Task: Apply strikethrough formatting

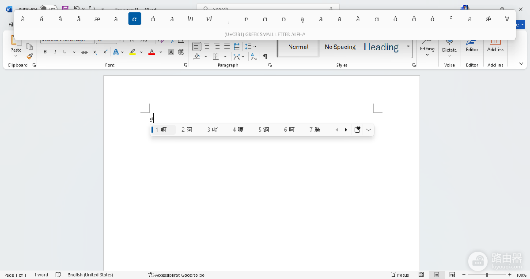Action: pyautogui.click(x=84, y=52)
